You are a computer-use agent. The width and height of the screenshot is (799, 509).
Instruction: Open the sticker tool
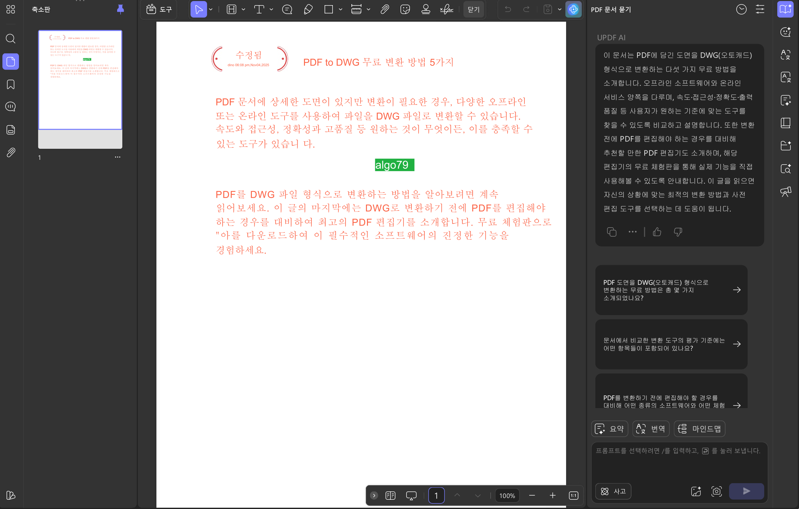point(405,9)
